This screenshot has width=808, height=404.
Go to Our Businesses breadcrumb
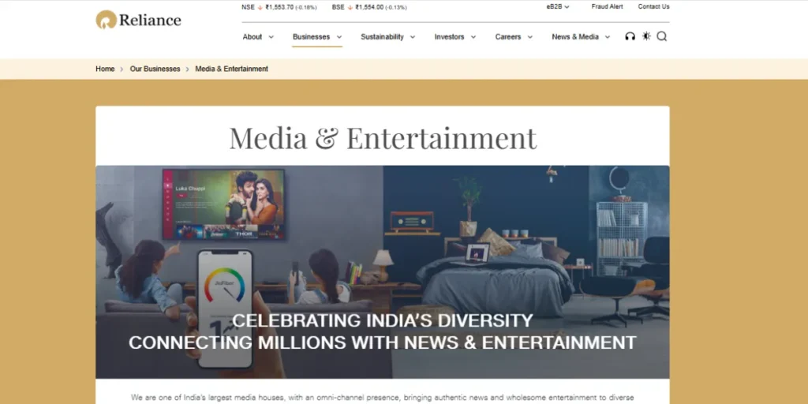click(155, 69)
